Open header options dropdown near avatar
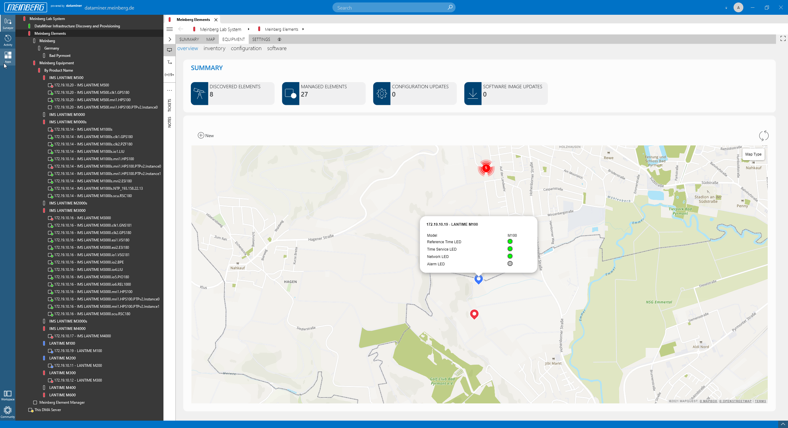The image size is (788, 428). click(726, 8)
